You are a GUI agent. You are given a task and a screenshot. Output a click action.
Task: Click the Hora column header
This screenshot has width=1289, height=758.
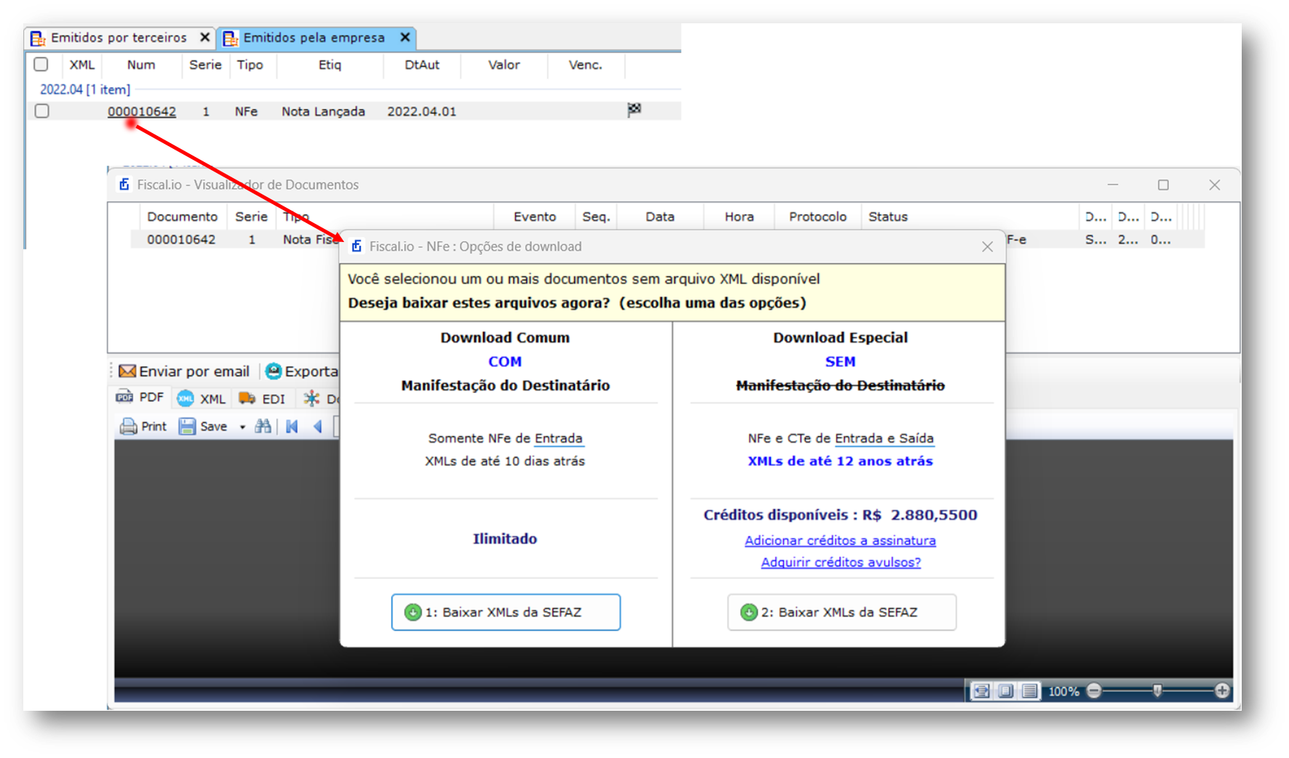(739, 217)
